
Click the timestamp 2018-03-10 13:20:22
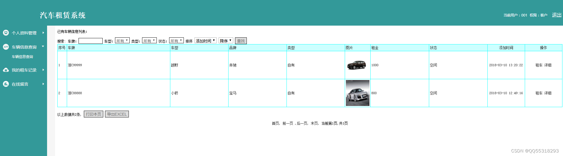(x=506, y=65)
